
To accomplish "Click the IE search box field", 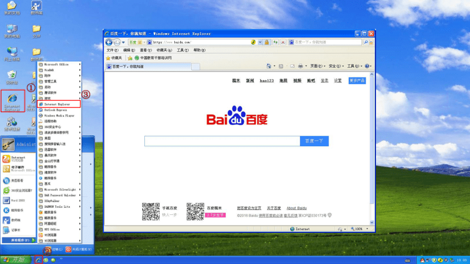I will click(325, 42).
